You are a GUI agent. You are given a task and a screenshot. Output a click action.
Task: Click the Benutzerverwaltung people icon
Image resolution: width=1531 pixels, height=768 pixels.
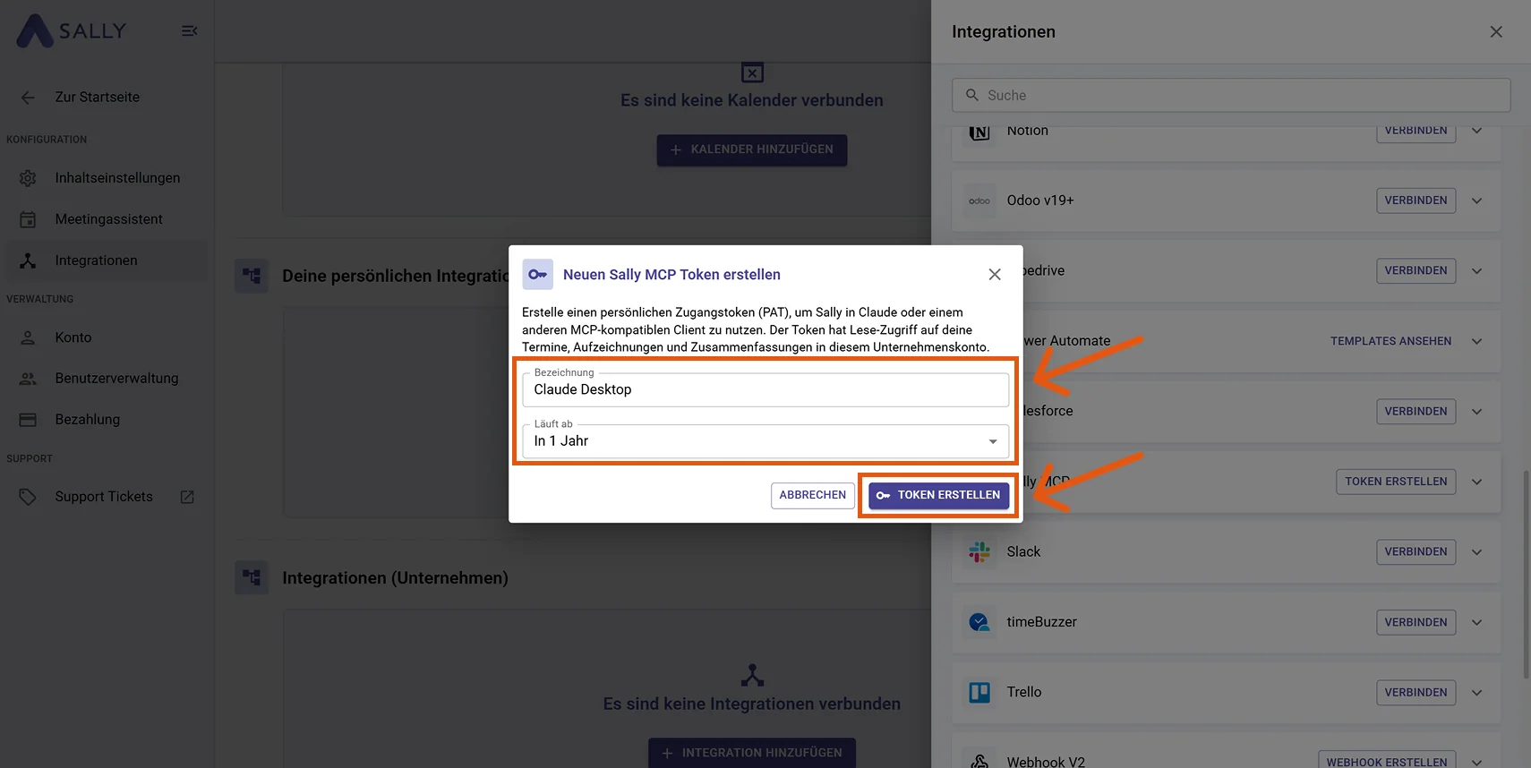[x=28, y=379]
